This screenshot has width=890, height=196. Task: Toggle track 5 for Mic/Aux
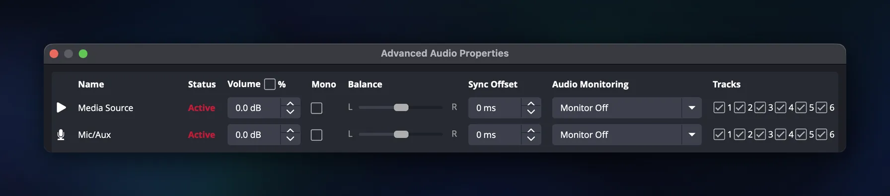pyautogui.click(x=801, y=134)
